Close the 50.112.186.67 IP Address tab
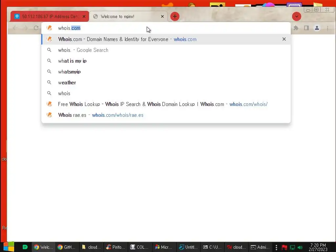336x252 pixels. [84, 16]
